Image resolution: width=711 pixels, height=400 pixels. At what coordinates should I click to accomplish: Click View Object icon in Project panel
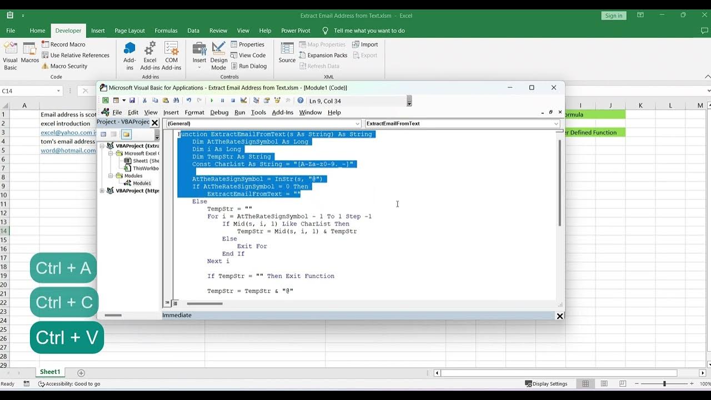[114, 134]
